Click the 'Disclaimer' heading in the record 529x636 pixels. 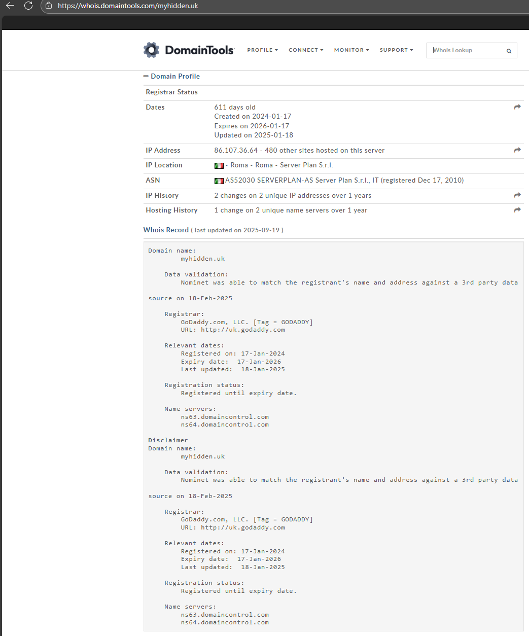[168, 440]
